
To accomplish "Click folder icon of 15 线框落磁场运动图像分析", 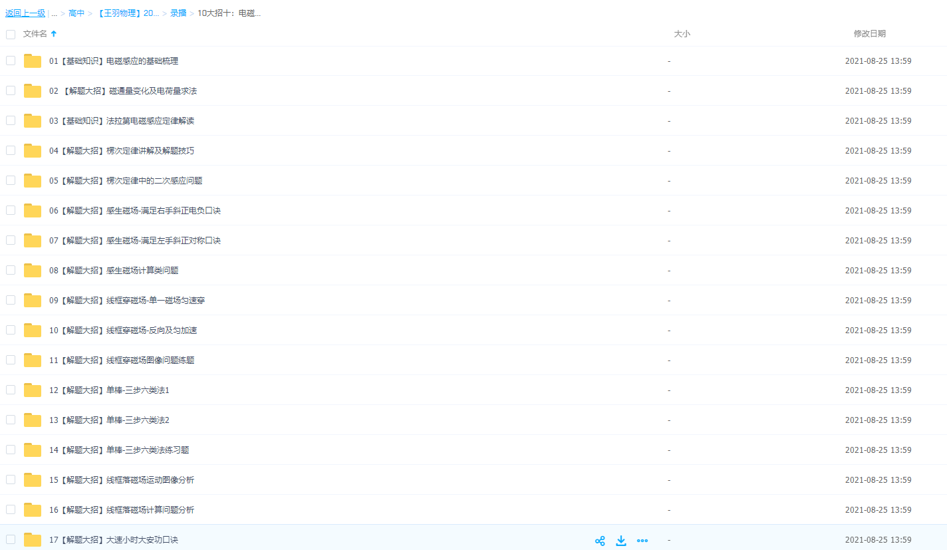I will coord(33,480).
